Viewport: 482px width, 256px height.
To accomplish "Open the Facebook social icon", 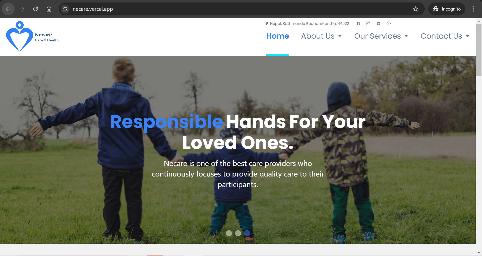I will coord(358,24).
